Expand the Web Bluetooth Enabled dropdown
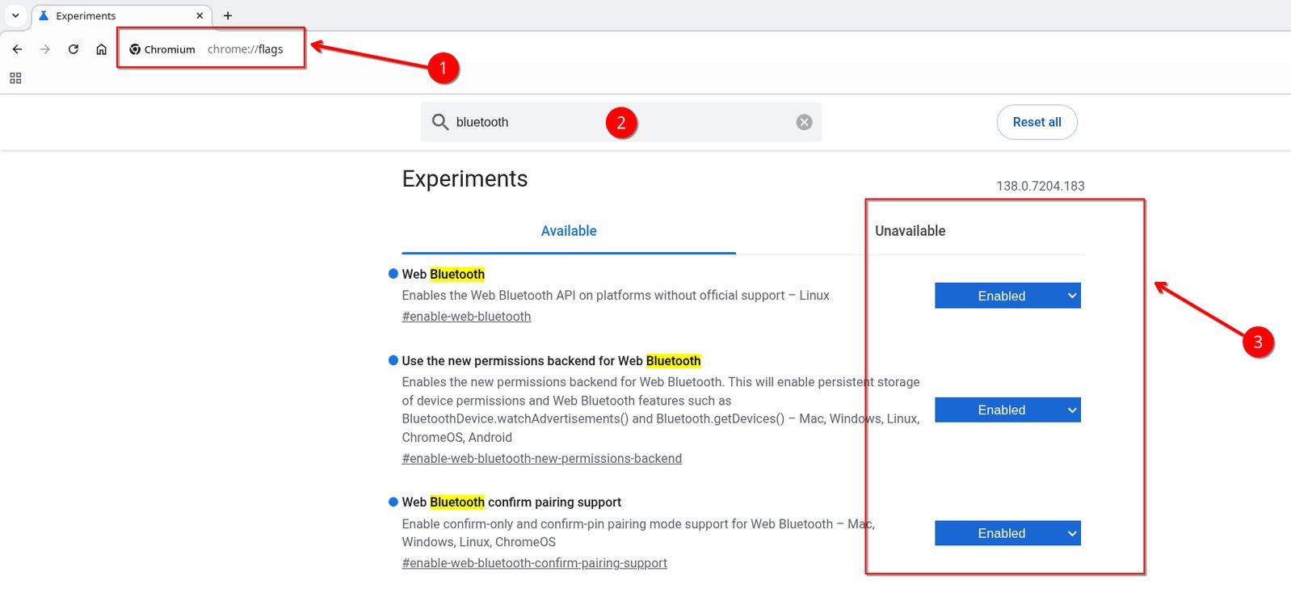This screenshot has height=601, width=1291. (1007, 296)
